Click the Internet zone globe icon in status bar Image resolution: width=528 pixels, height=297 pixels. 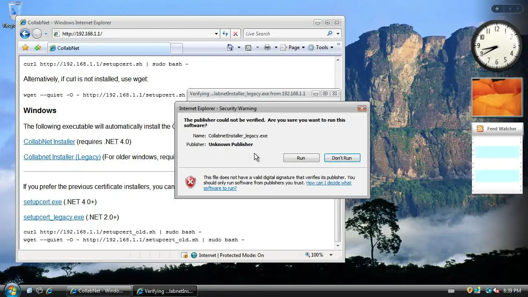(194, 255)
